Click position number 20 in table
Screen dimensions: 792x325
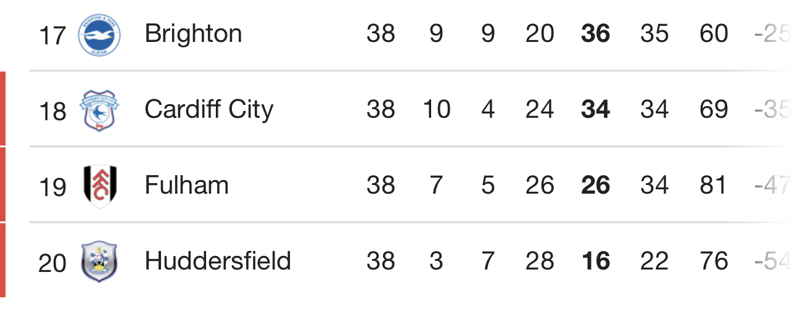coord(52,263)
